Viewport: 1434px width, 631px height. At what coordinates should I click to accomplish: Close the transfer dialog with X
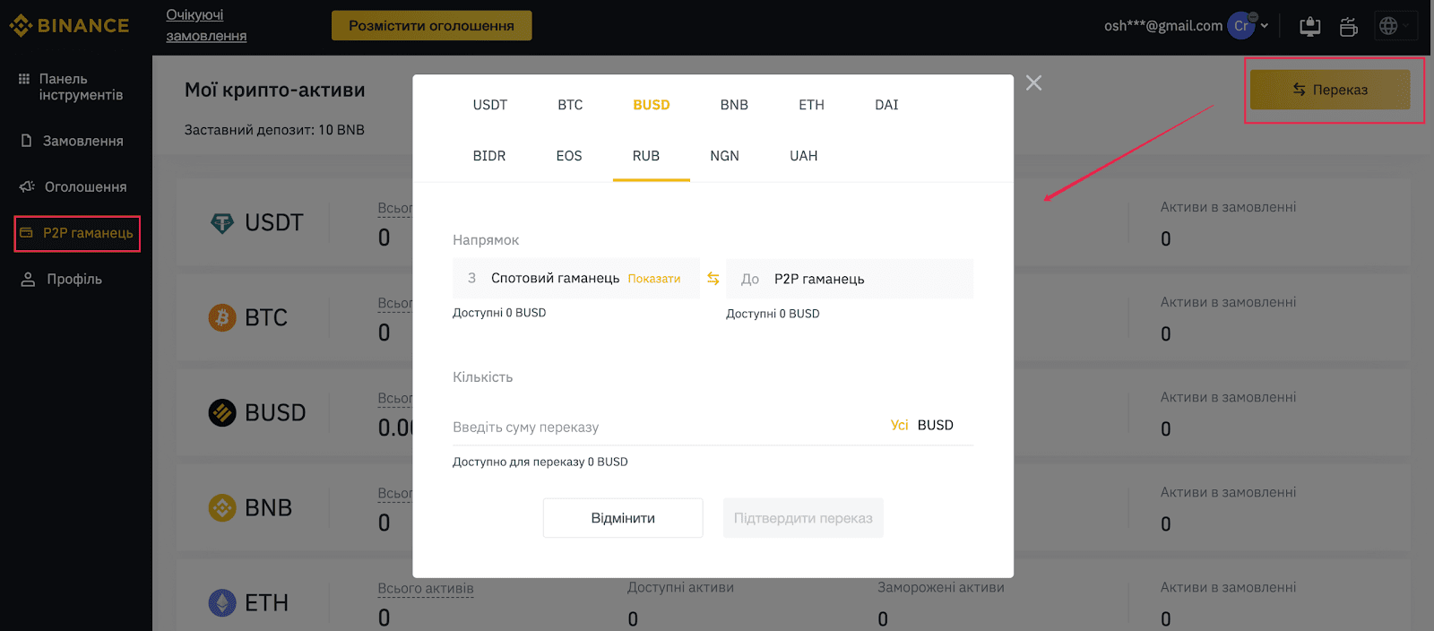(x=1033, y=82)
